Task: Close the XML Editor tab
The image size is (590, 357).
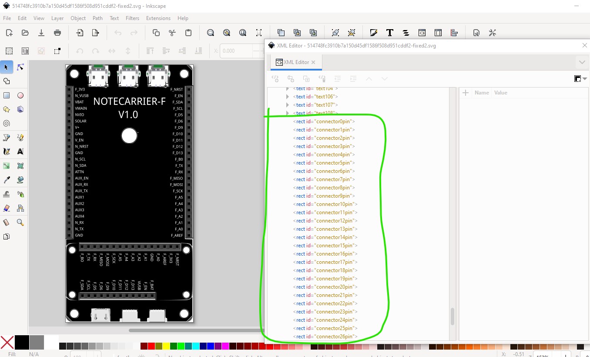Action: [x=313, y=62]
